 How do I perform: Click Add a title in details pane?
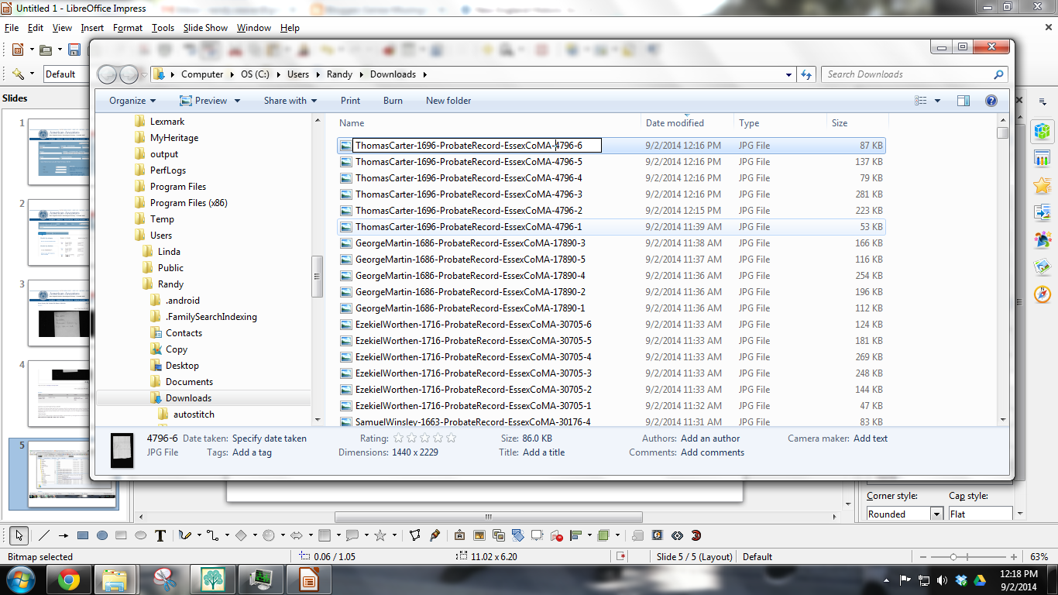pyautogui.click(x=544, y=452)
